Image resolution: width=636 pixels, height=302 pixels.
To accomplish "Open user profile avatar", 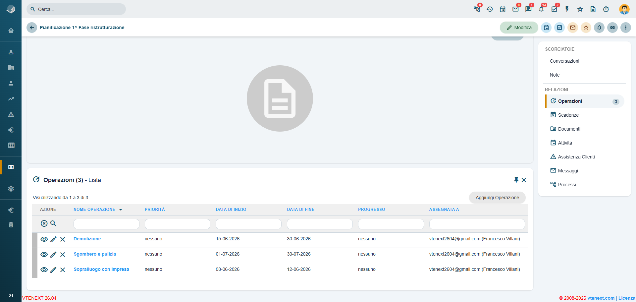I will 624,9.
